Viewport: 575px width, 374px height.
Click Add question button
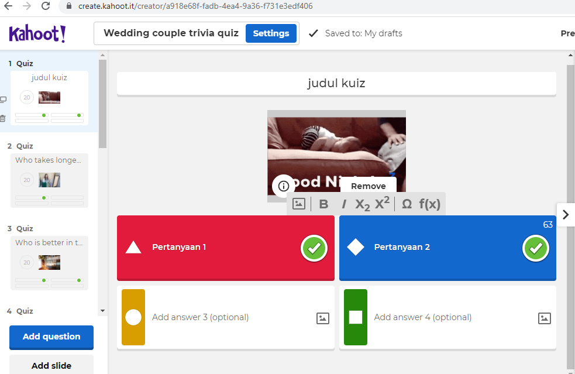click(x=51, y=337)
